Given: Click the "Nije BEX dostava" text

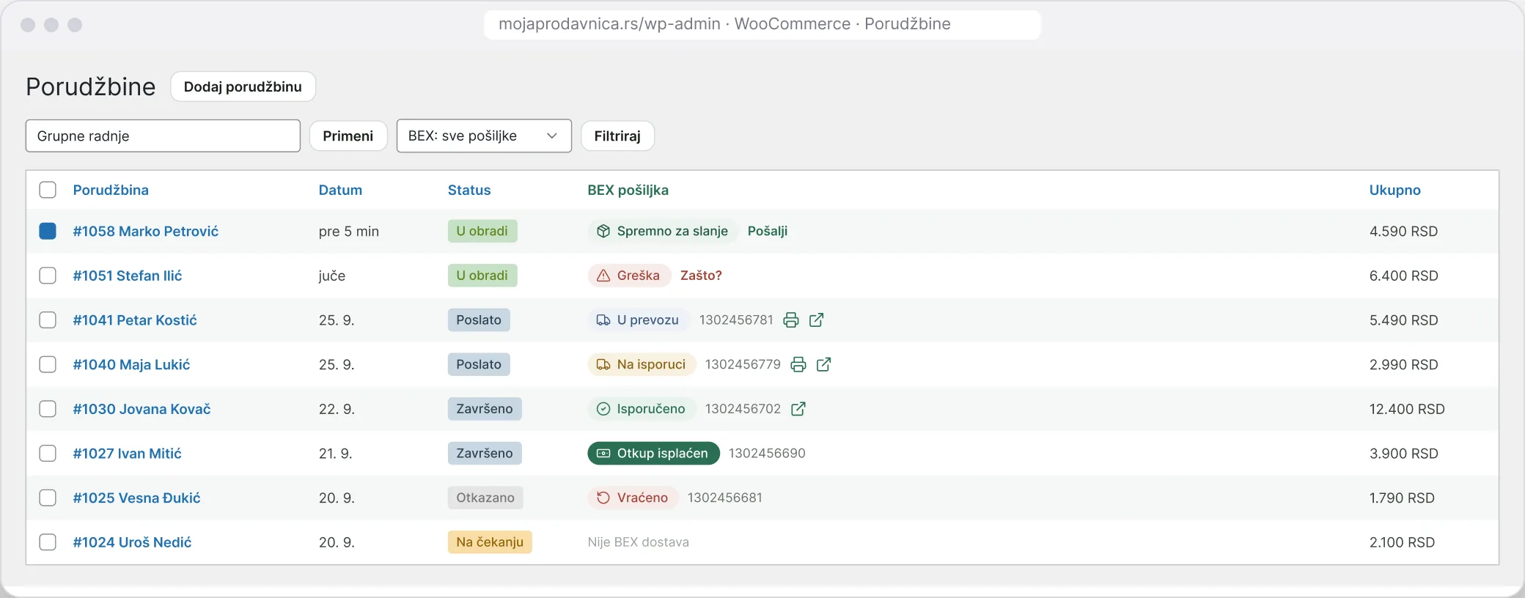Looking at the screenshot, I should point(639,542).
